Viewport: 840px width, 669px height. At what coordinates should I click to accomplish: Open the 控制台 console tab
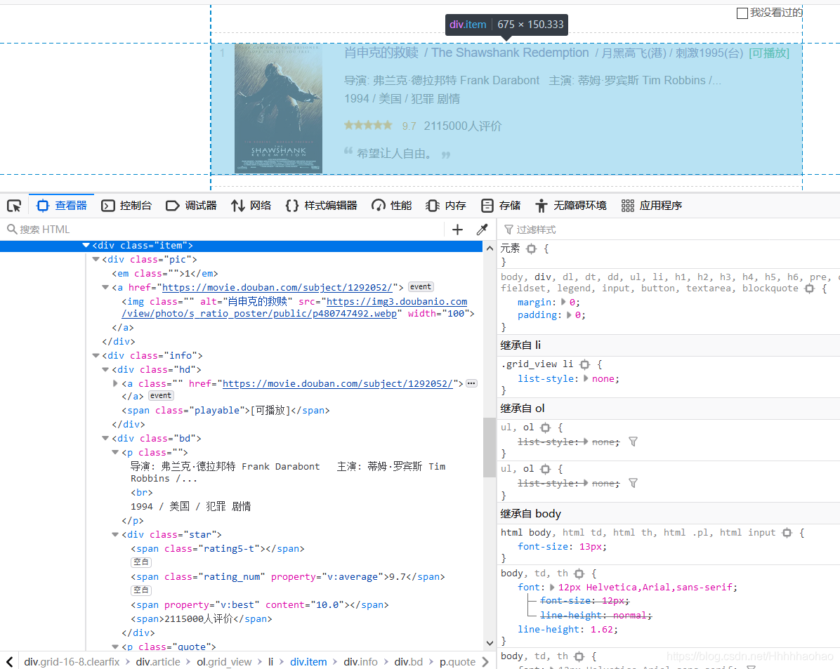click(x=126, y=206)
